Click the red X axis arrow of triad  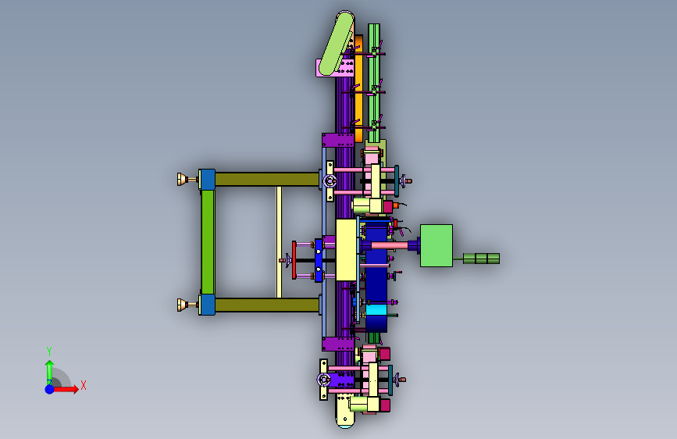tap(66, 389)
